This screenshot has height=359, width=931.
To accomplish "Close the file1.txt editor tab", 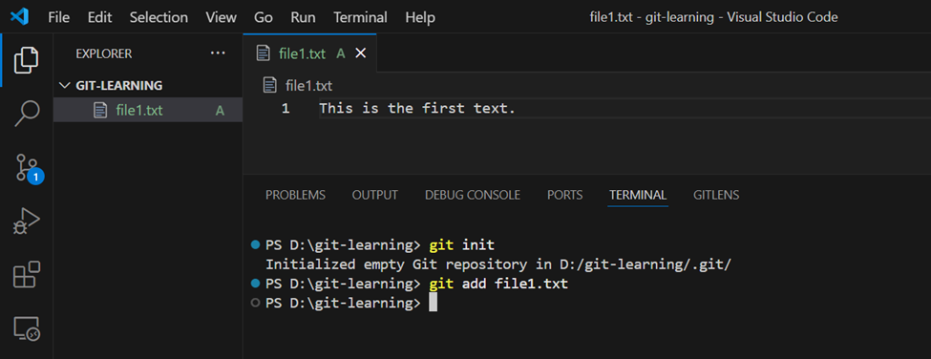I will [x=360, y=53].
